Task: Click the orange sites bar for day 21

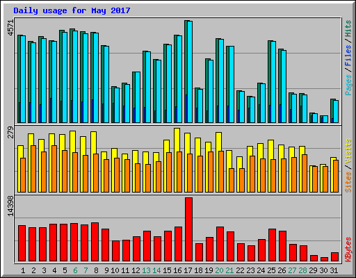Action: [232, 180]
